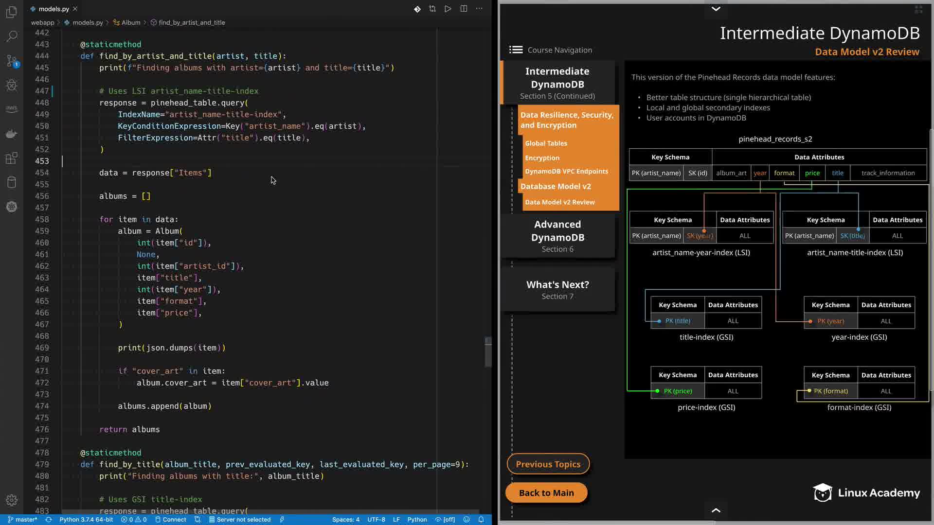Click the split editor right icon
Viewport: 934px width, 525px height.
(x=464, y=9)
